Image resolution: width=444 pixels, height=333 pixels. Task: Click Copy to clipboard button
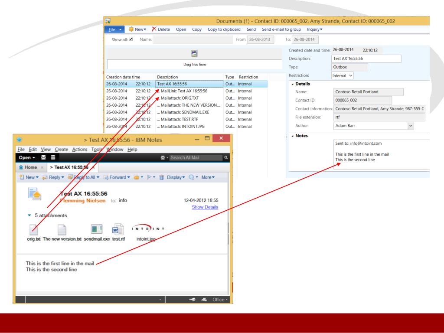pyautogui.click(x=224, y=29)
